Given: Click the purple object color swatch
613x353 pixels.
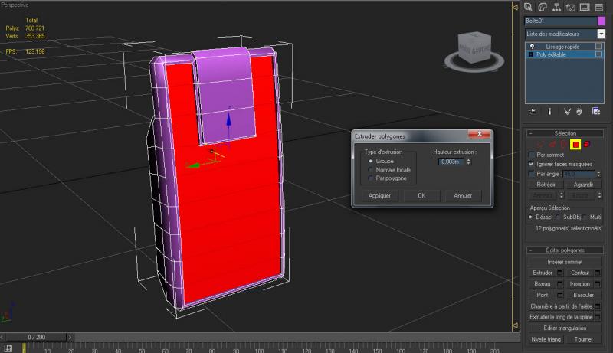Looking at the screenshot, I should [602, 21].
